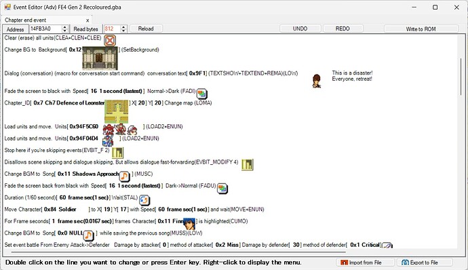Decrease Read bytes with down arrow

[123, 31]
